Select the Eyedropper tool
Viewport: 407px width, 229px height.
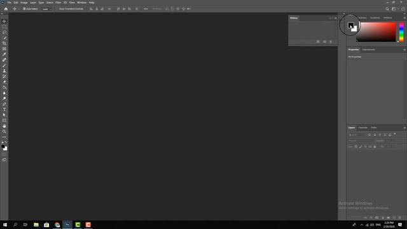(x=4, y=54)
